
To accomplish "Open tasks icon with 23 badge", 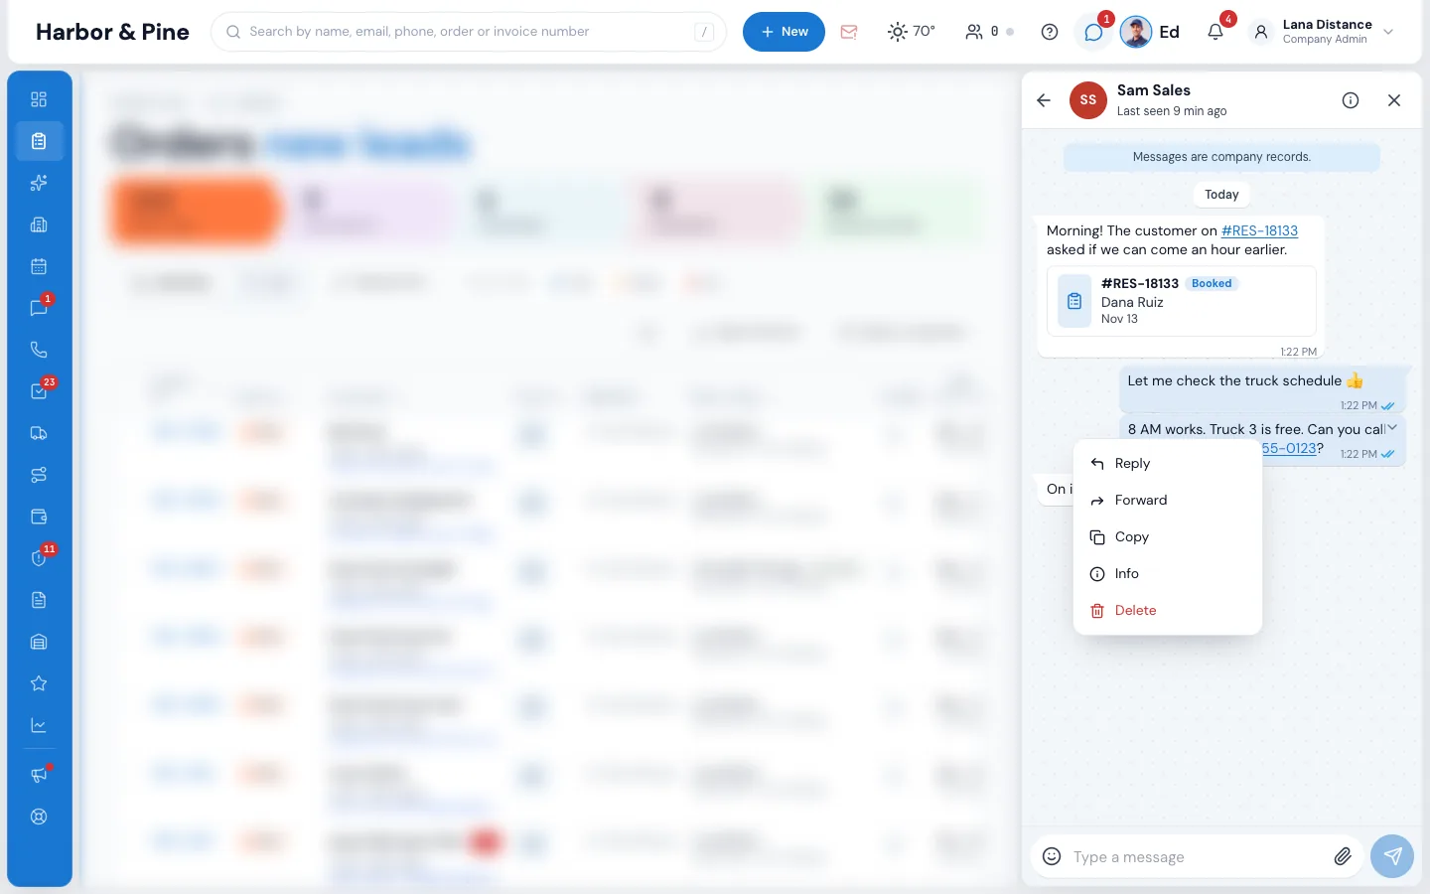I will point(39,391).
